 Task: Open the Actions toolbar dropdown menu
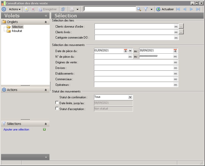coord(15,9)
